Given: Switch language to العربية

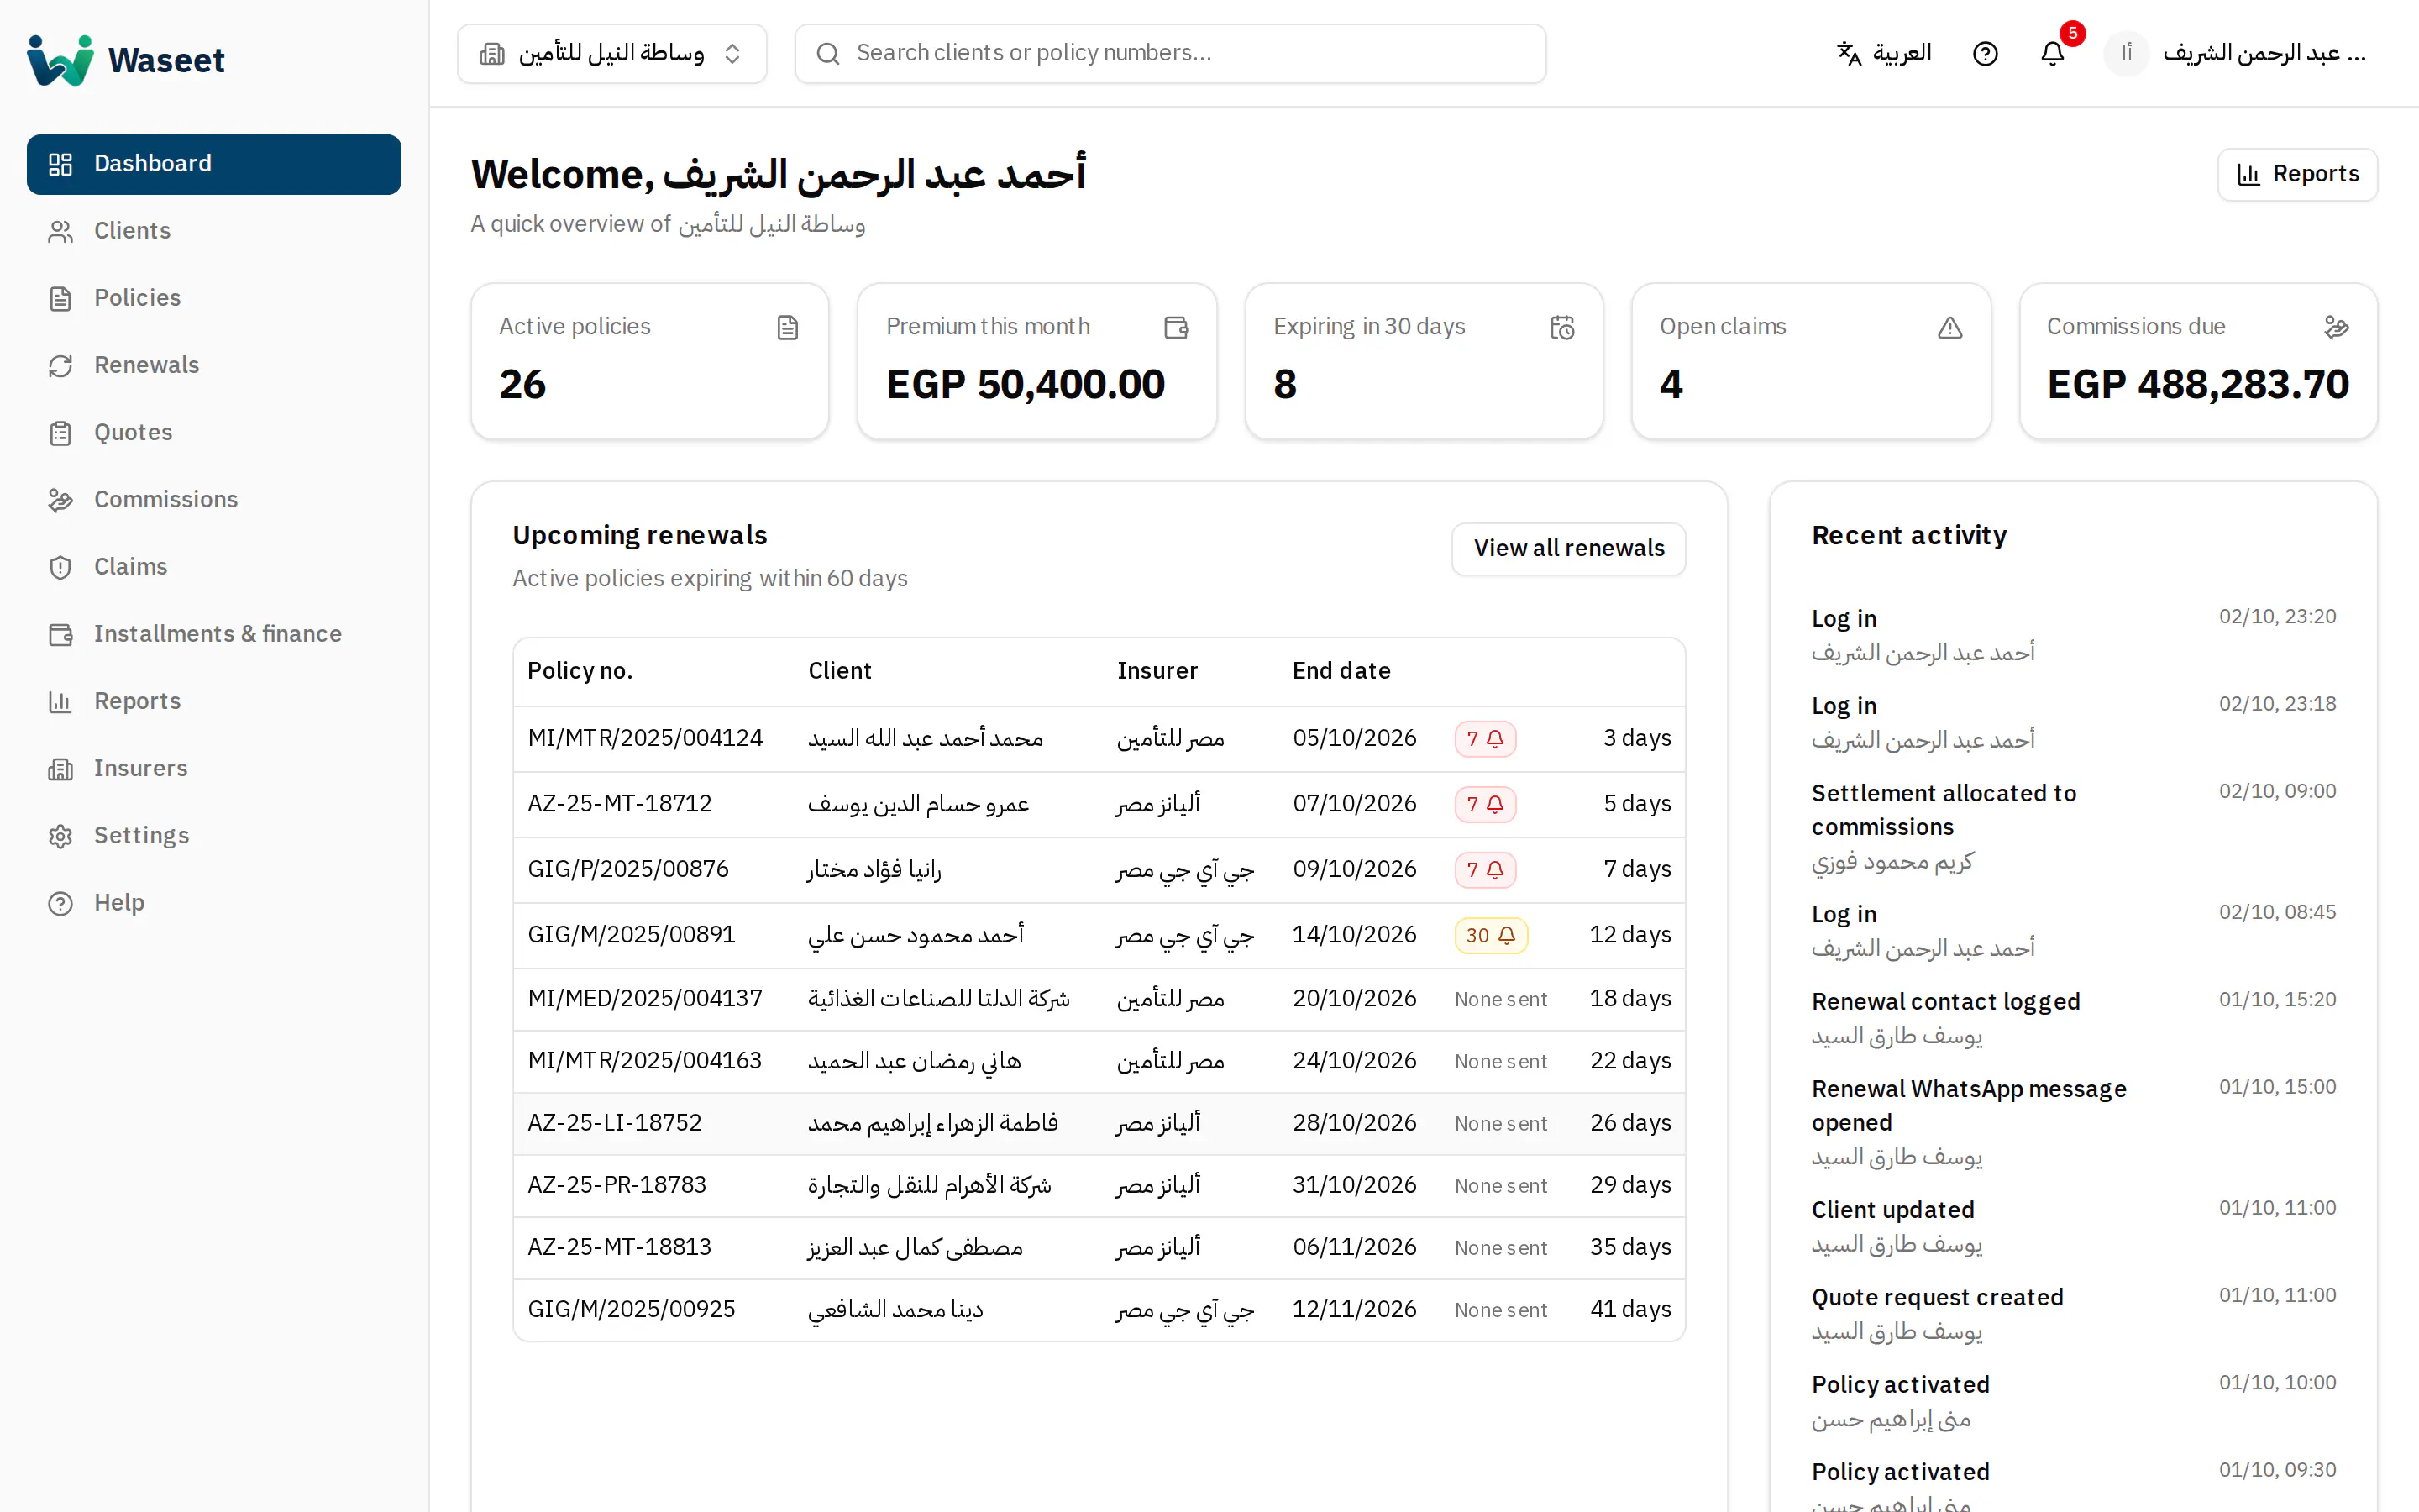Looking at the screenshot, I should pos(1884,53).
